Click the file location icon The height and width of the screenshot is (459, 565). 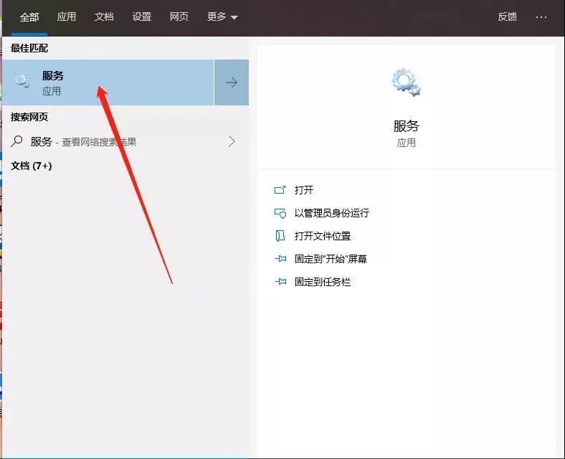(280, 236)
